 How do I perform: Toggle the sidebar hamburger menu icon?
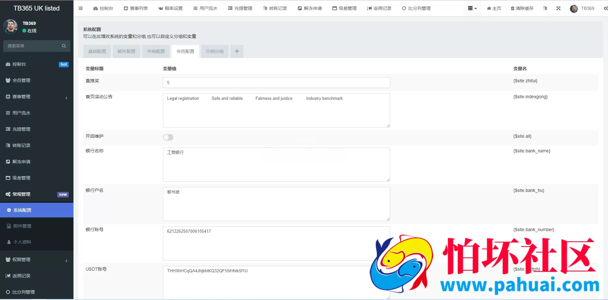(x=81, y=8)
